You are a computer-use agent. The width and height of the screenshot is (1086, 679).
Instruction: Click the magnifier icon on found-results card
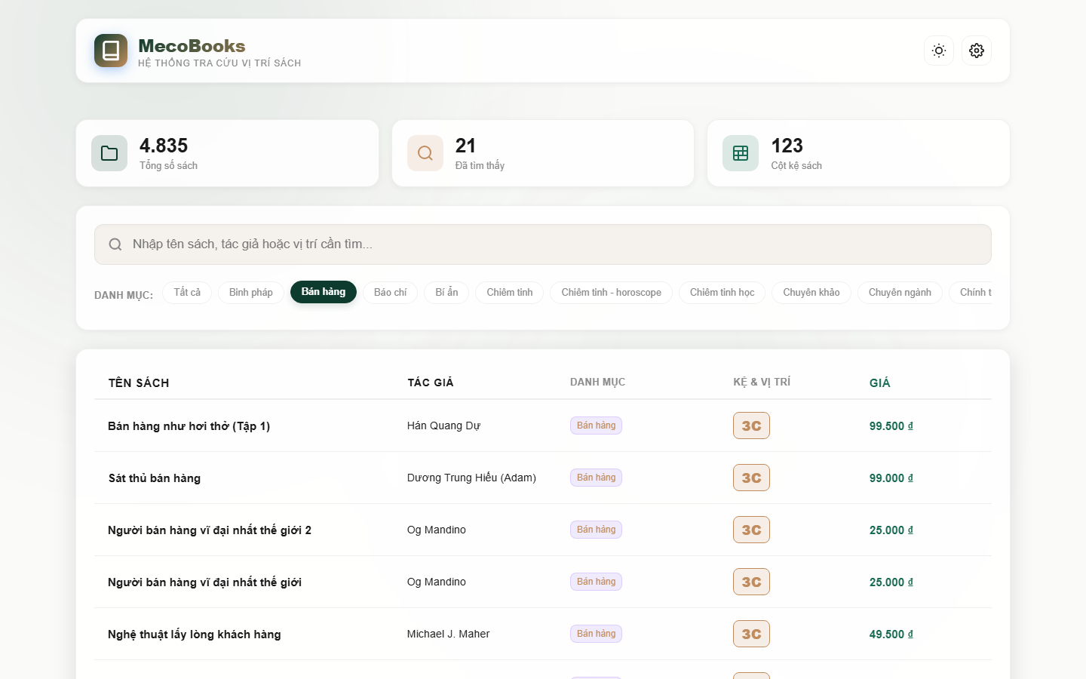pos(425,153)
